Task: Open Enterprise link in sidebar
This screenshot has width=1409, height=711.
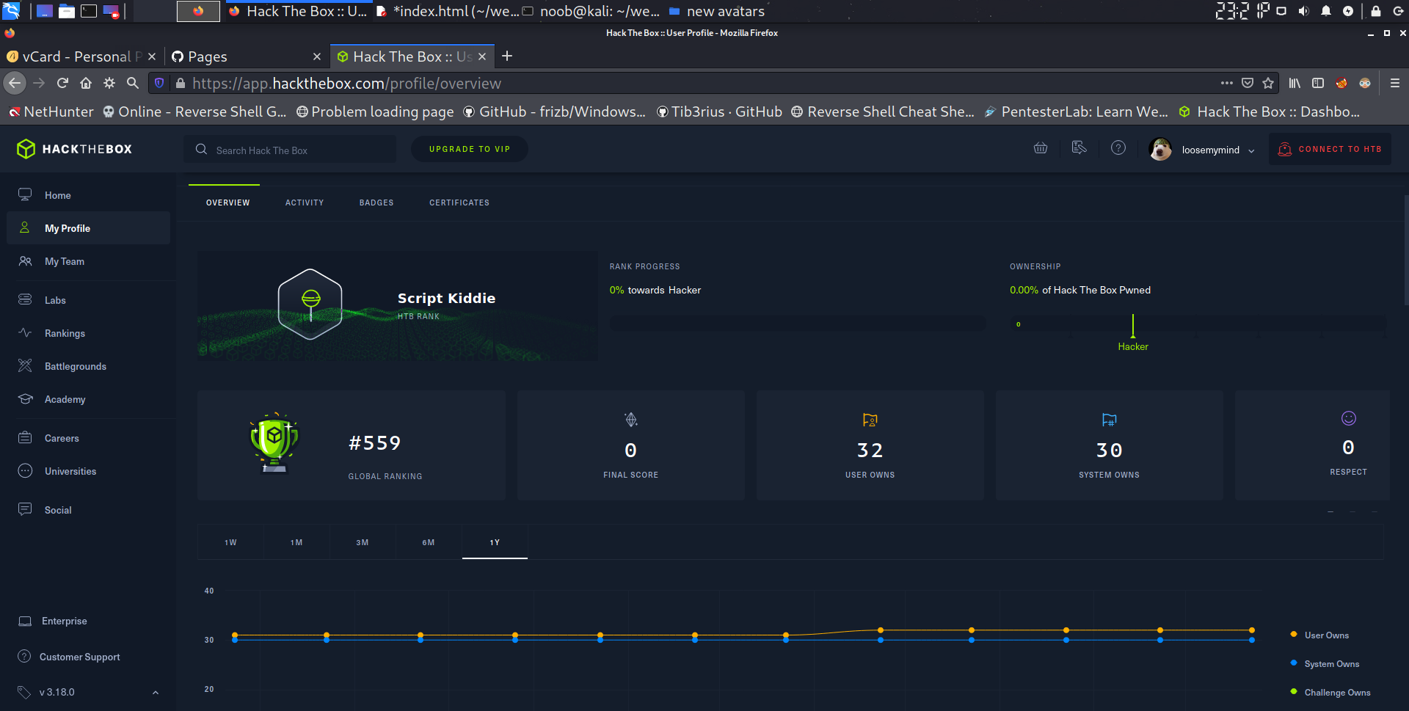Action: 53,621
